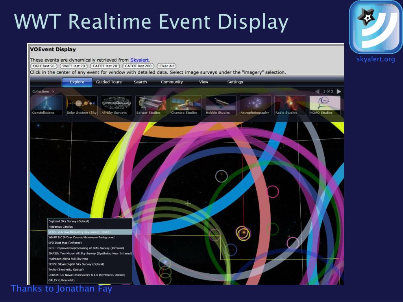
Task: Load SWIFT last 20 events
Action: click(74, 66)
